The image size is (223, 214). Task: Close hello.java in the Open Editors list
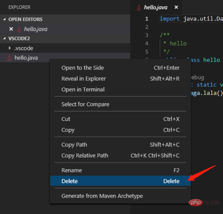[x=11, y=29]
